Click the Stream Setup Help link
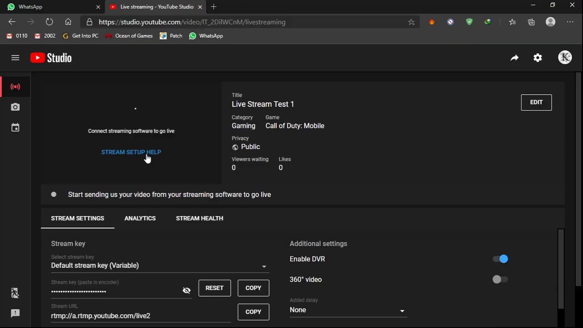This screenshot has height=328, width=583. (x=131, y=152)
